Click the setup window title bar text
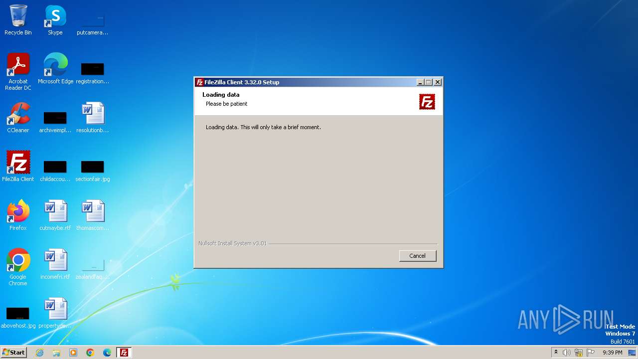Viewport: 638px width, 359px height. 242,82
